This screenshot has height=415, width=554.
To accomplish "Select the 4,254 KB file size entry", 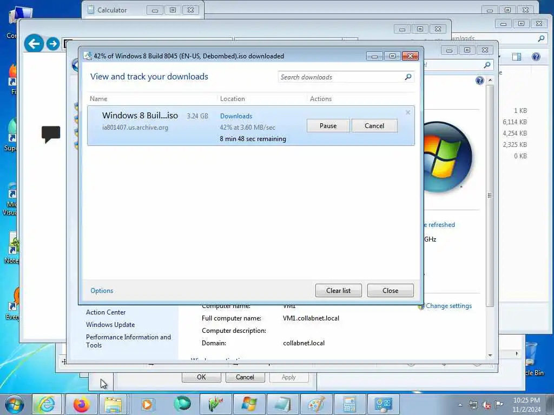I will click(515, 133).
